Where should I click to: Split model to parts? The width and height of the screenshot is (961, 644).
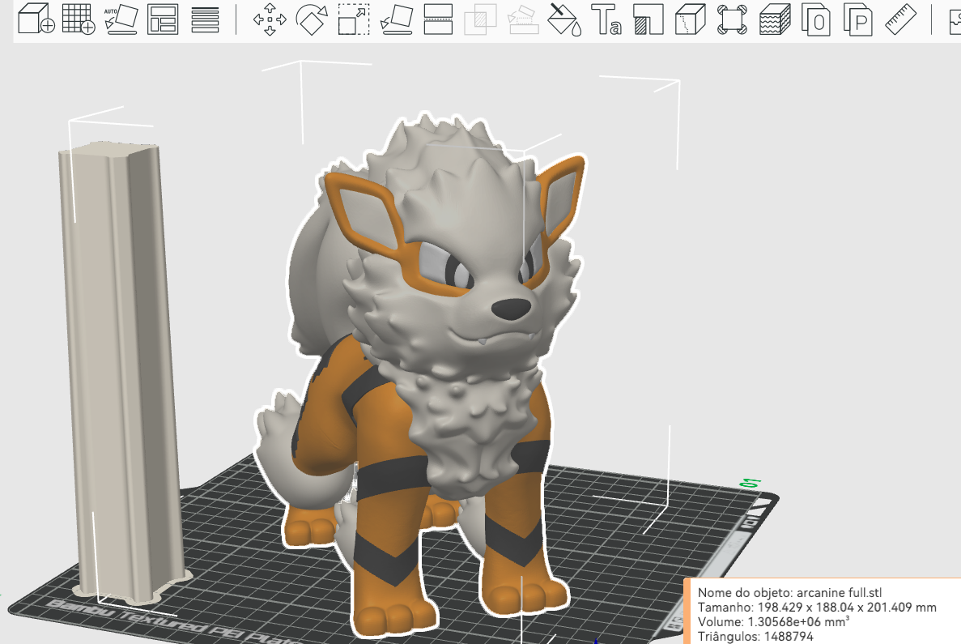858,19
